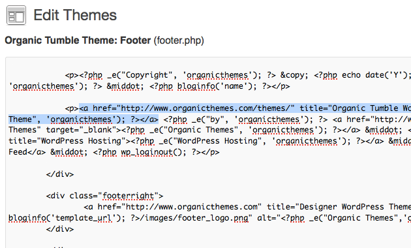Click the Edit Themes page icon
Image resolution: width=411 pixels, height=248 pixels.
(16, 16)
